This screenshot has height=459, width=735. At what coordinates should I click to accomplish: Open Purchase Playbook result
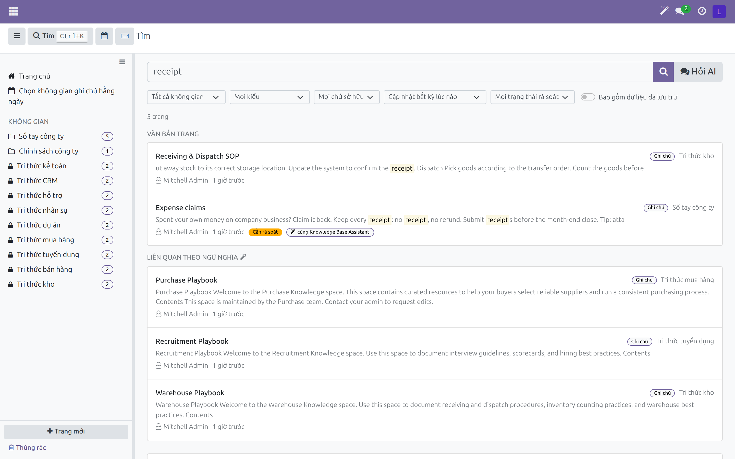point(187,280)
